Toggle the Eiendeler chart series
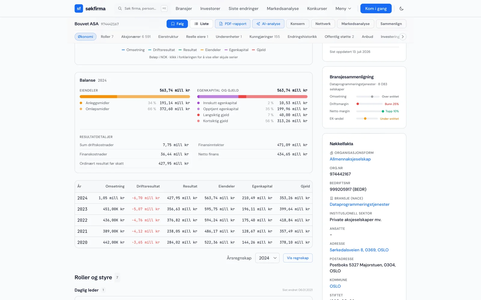481x300 pixels. [x=210, y=50]
